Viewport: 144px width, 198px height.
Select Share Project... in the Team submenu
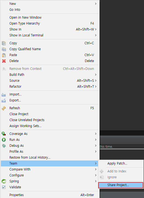coord(121,185)
